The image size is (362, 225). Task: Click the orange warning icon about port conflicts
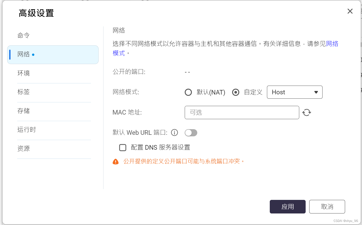(x=116, y=161)
